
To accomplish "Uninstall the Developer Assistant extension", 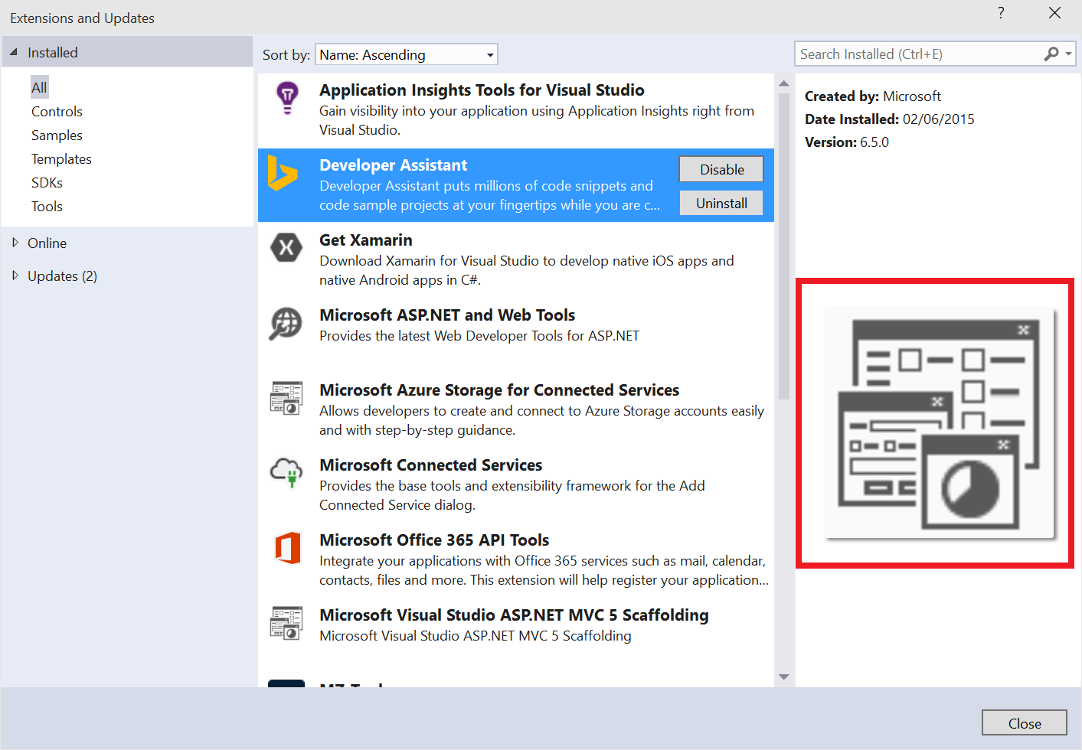I will (721, 203).
